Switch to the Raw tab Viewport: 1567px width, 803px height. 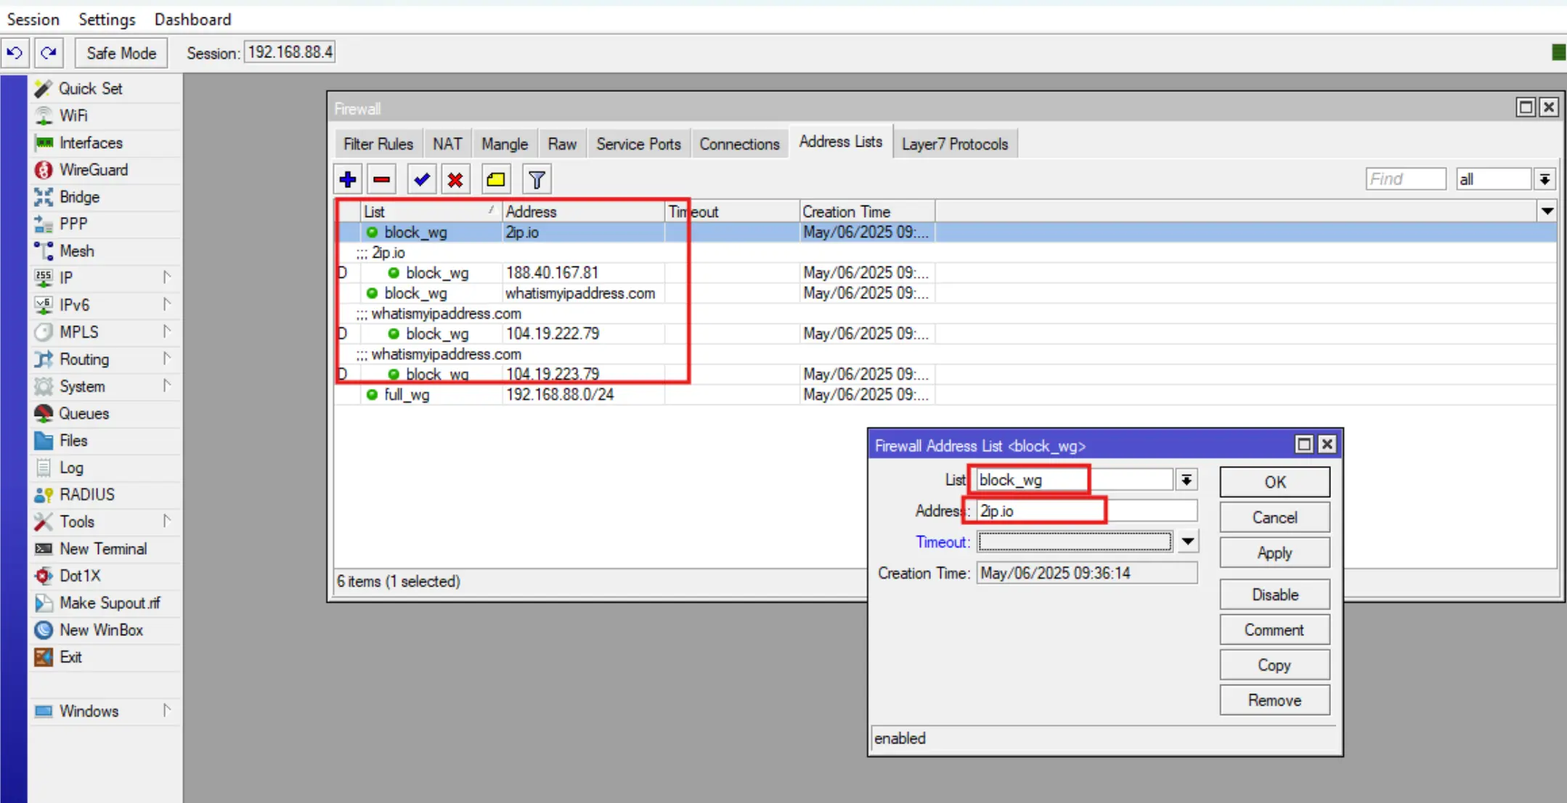tap(562, 144)
